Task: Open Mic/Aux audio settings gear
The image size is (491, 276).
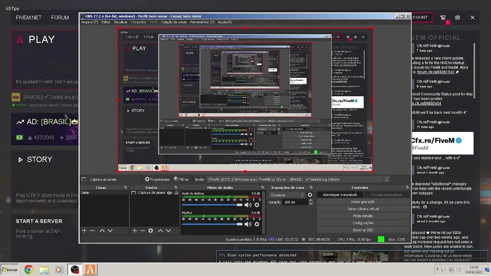Action: 257,224
